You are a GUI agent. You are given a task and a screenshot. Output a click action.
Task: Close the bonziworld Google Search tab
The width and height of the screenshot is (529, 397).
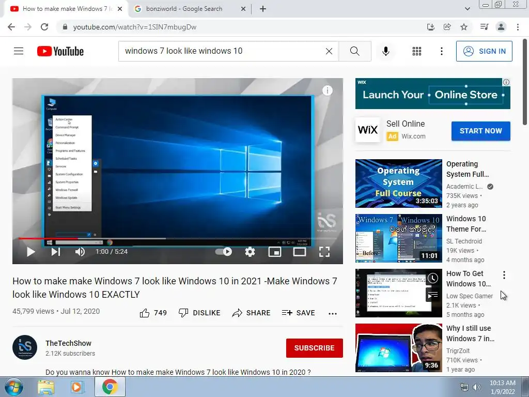(x=243, y=9)
